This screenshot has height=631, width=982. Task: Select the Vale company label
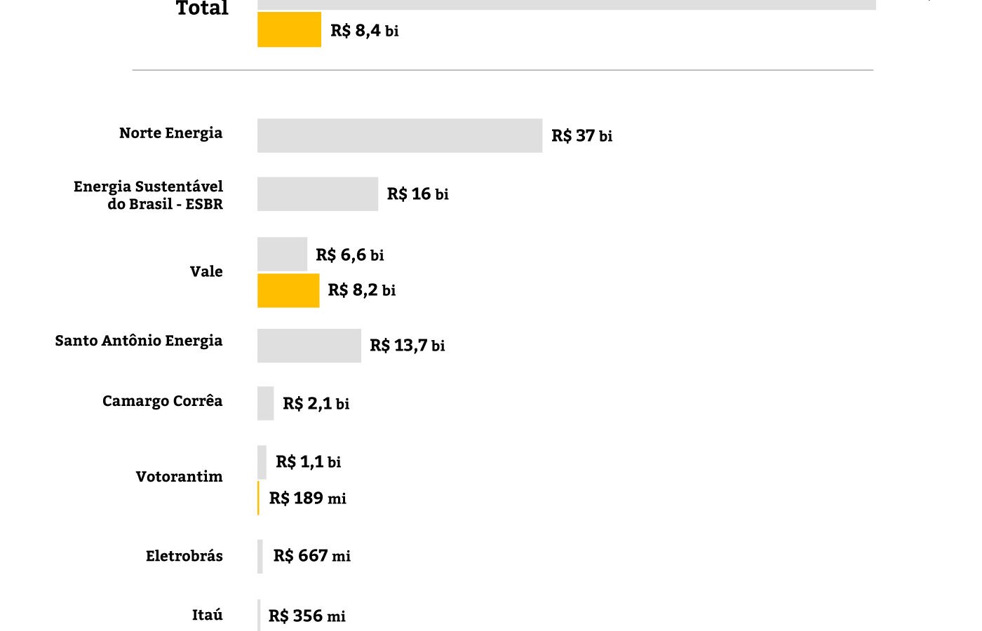(x=206, y=272)
